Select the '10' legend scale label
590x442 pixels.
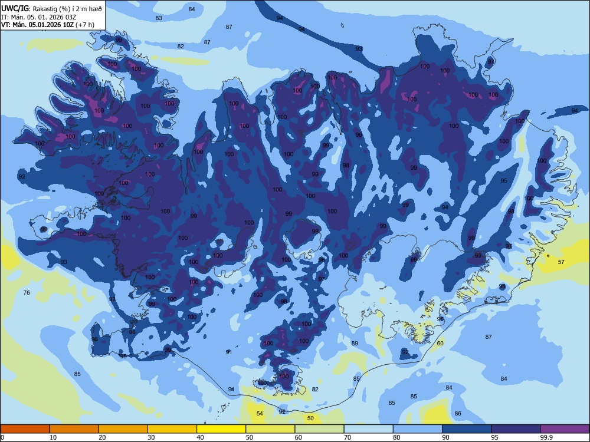[53, 437]
